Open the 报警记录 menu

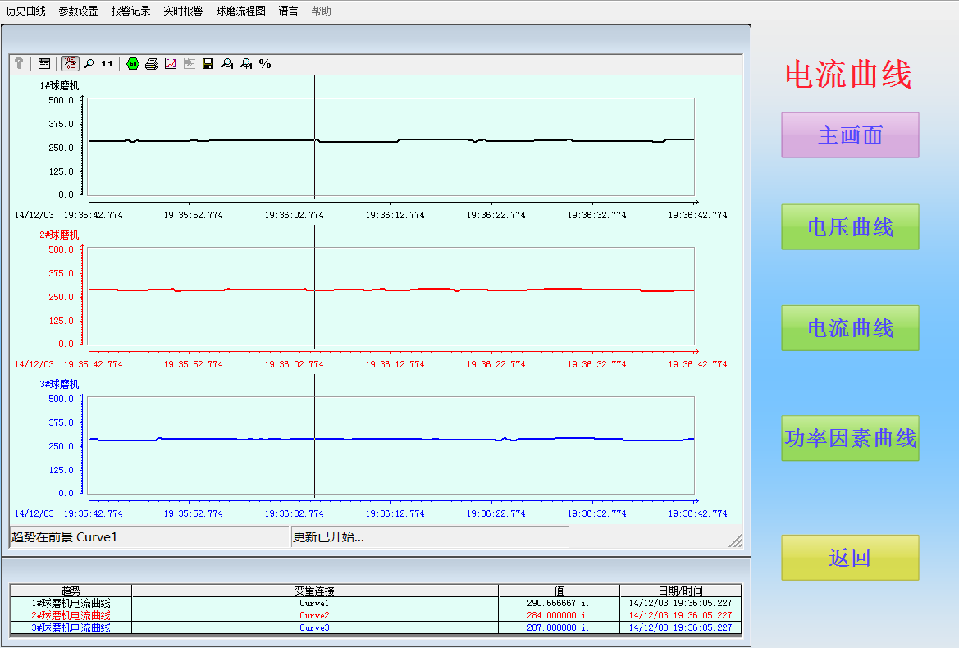131,11
